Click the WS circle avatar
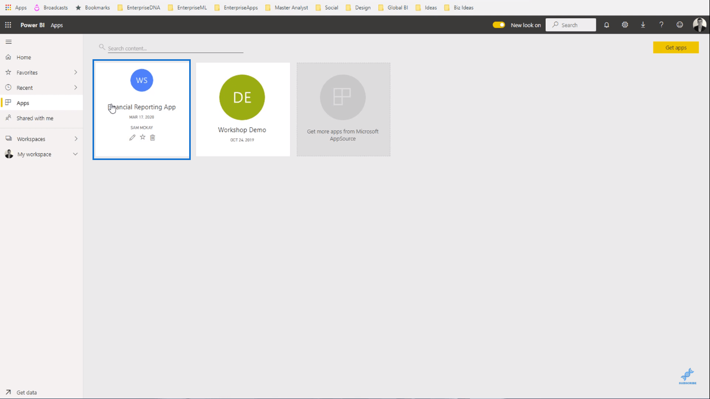Image resolution: width=710 pixels, height=399 pixels. (141, 81)
